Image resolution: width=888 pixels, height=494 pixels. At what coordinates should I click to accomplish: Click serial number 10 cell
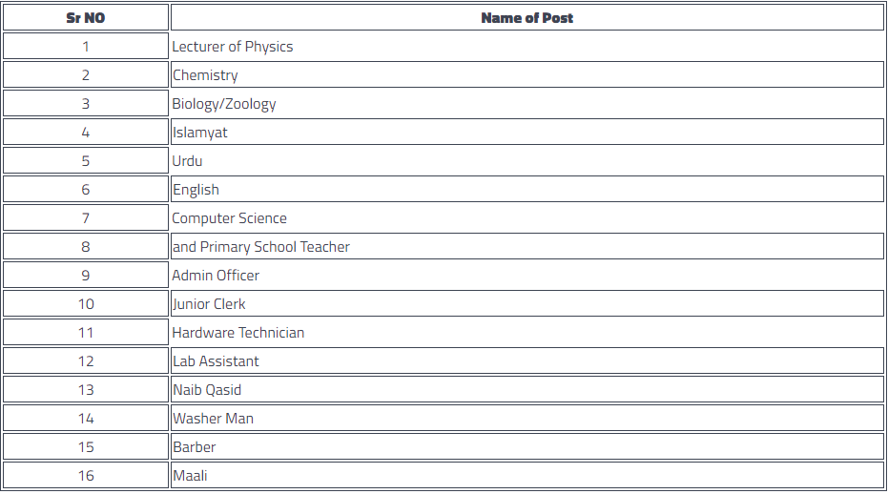pos(86,303)
